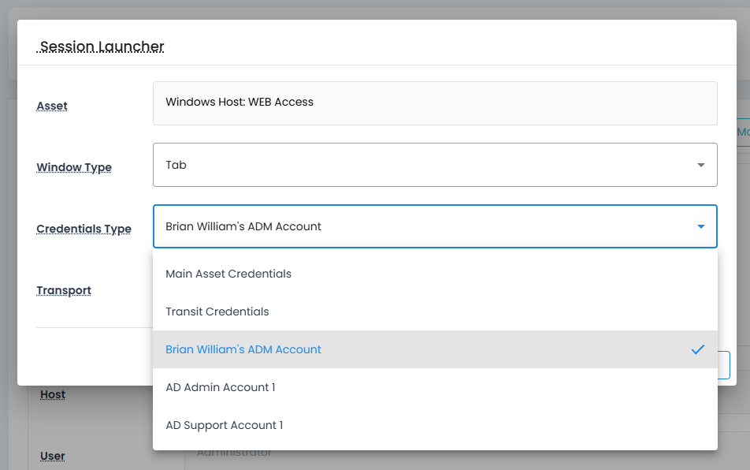
Task: Click the Window Type dropdown arrow
Action: click(700, 165)
